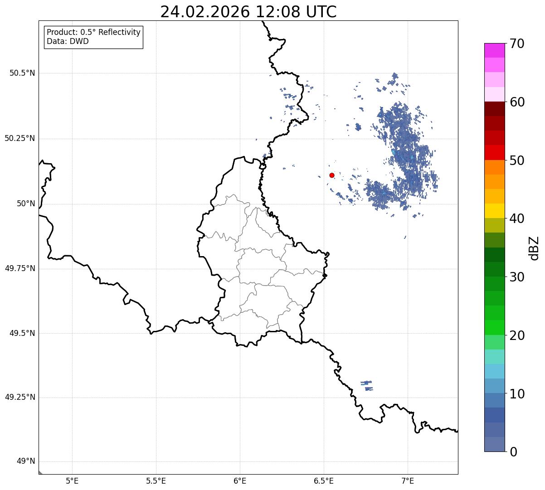Click the 50°N latitude label

click(x=26, y=204)
